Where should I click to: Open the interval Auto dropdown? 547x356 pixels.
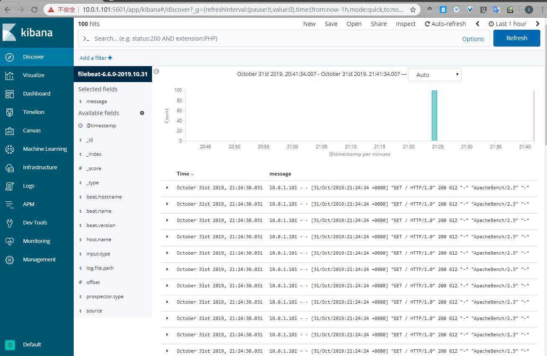(435, 75)
